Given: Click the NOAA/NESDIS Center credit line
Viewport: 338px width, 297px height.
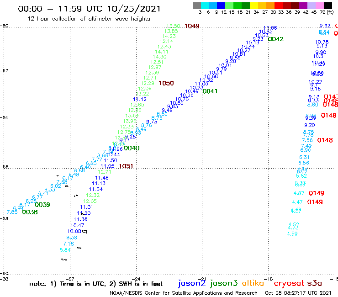Looking at the screenshot, I should (184, 293).
